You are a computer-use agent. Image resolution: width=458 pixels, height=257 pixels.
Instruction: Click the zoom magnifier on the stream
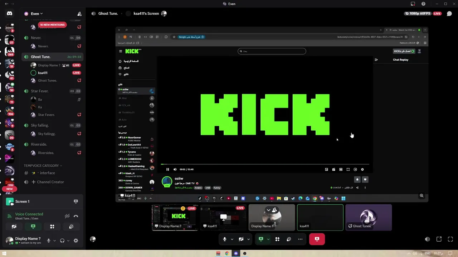422,196
